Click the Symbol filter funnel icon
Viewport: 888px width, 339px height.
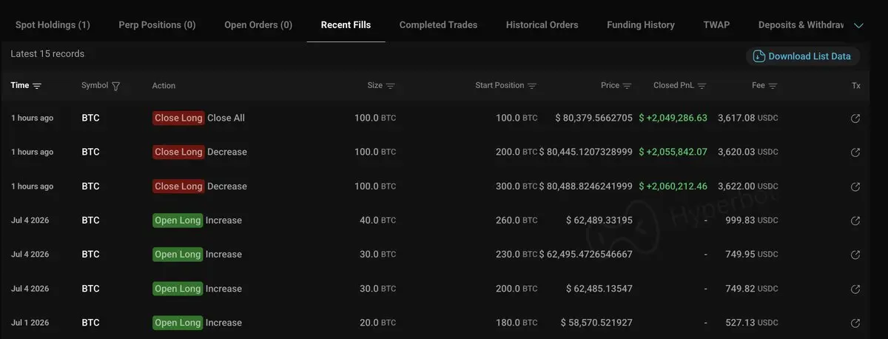pyautogui.click(x=115, y=86)
